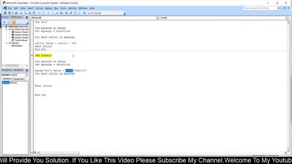Open the Window menu
The height and width of the screenshot is (164, 292).
(83, 8)
